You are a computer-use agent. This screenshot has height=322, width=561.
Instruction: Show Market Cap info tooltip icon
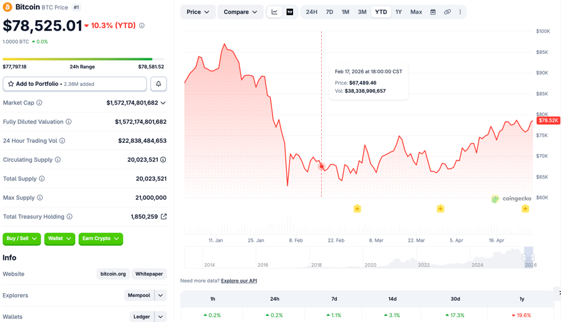39,103
